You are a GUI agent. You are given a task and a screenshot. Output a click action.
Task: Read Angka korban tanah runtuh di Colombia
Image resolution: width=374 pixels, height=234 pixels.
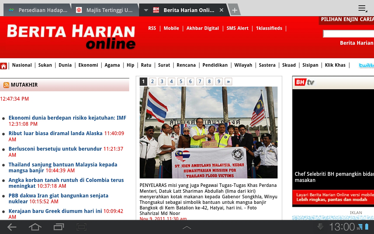[x=66, y=183]
